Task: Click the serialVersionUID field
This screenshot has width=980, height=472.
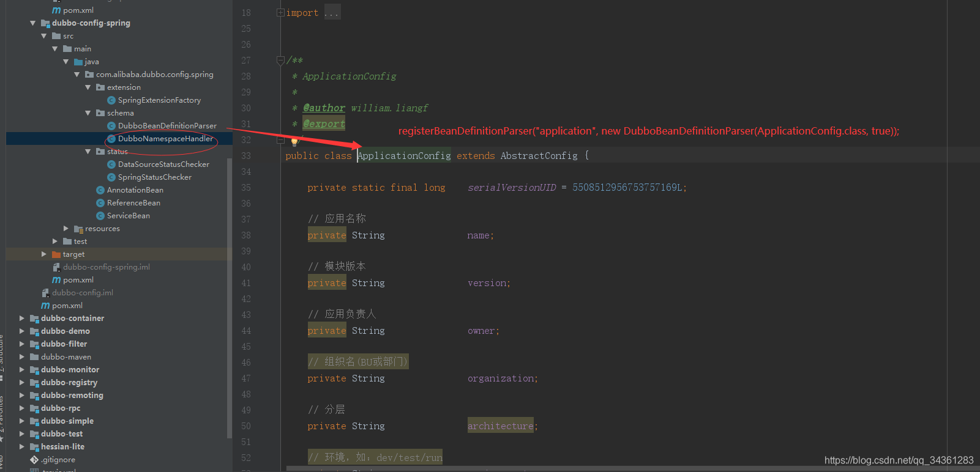Action: coord(512,188)
